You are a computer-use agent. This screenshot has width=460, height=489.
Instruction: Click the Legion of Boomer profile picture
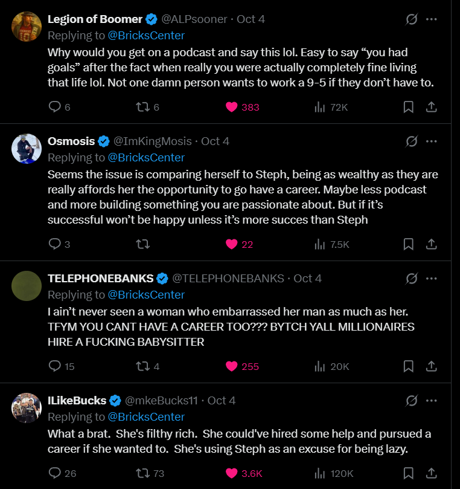pyautogui.click(x=27, y=27)
